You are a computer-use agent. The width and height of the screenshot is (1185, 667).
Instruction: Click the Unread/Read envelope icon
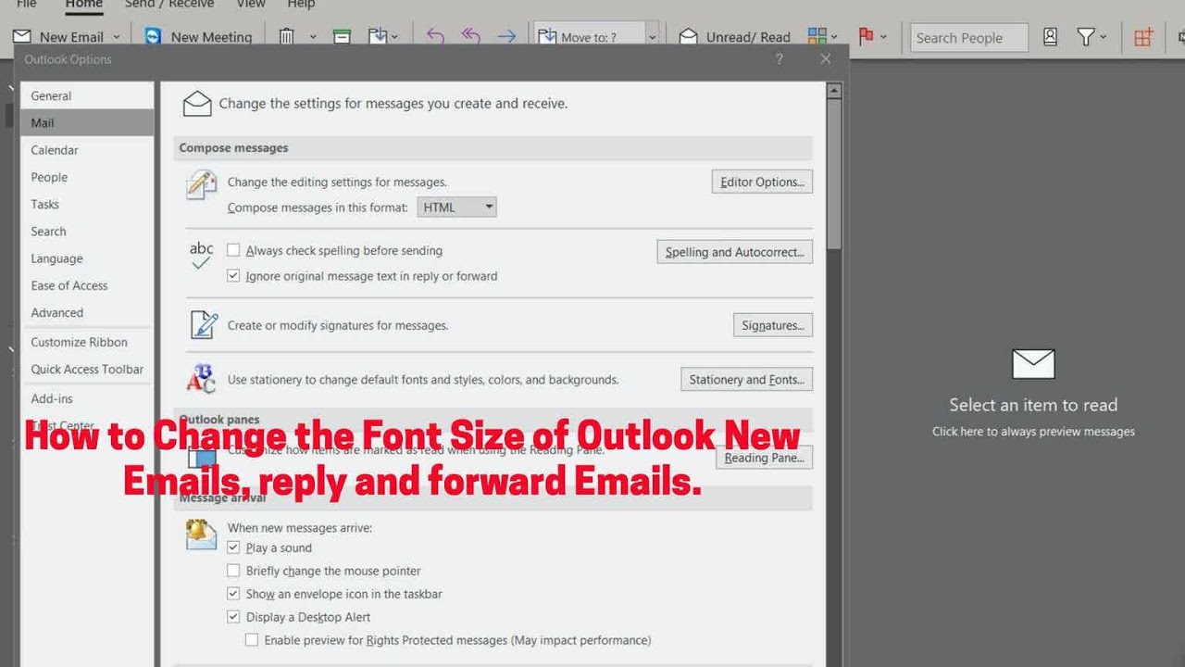click(688, 37)
